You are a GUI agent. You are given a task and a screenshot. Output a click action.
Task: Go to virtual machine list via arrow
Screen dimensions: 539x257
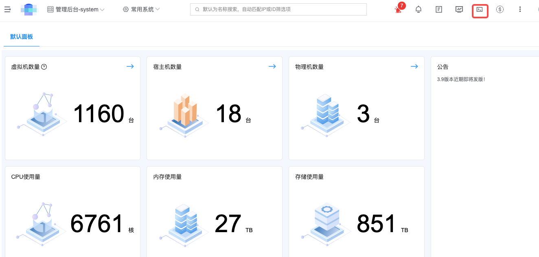[130, 66]
